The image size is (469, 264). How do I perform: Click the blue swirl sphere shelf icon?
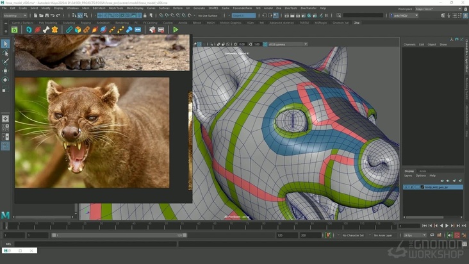pos(104,29)
